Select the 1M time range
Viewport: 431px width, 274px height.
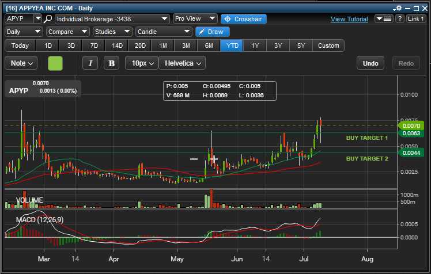pos(163,45)
